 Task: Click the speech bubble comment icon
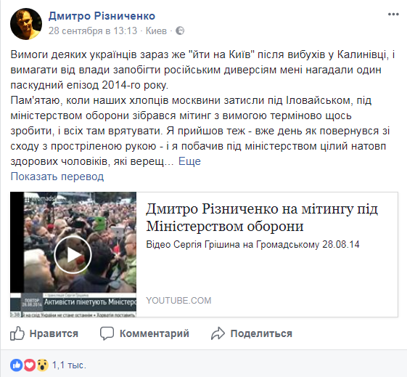pos(107,333)
